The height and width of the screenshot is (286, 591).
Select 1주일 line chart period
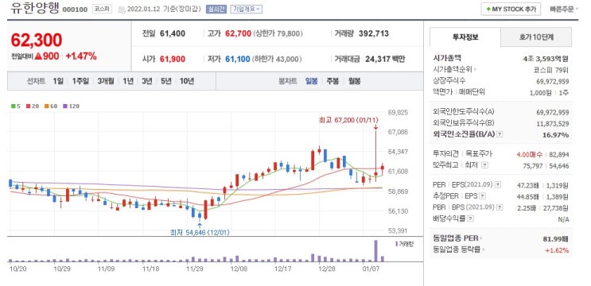[80, 81]
